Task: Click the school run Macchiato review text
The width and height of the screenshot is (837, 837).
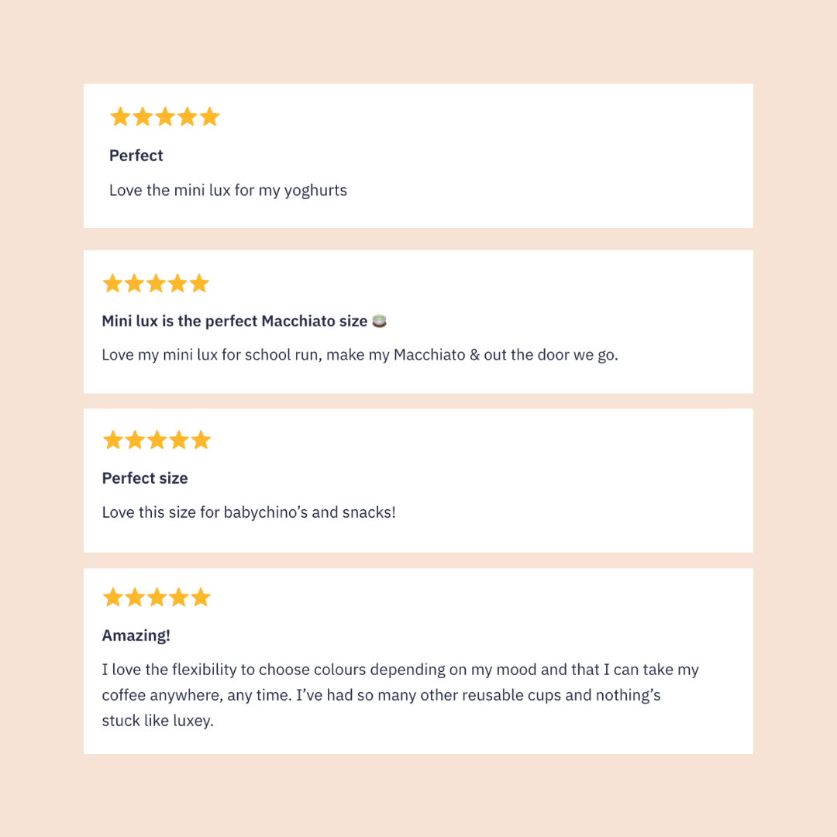Action: tap(360, 355)
